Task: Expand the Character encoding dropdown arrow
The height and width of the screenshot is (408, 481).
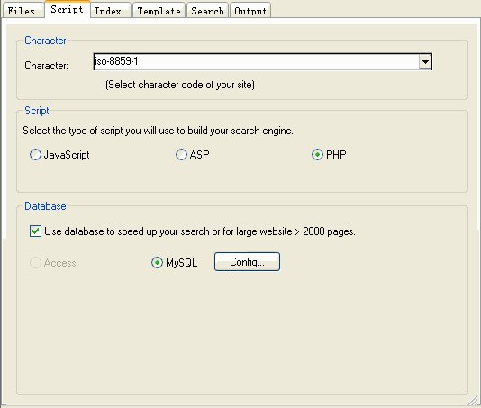Action: pos(425,61)
